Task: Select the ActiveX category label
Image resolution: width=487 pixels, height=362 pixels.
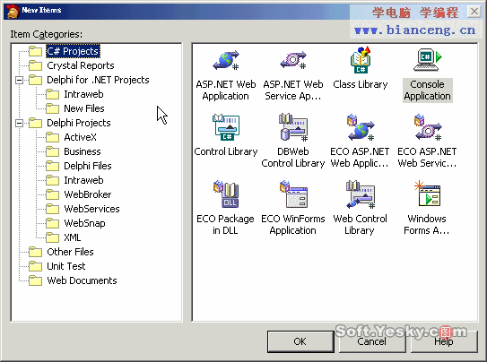Action: [80, 137]
